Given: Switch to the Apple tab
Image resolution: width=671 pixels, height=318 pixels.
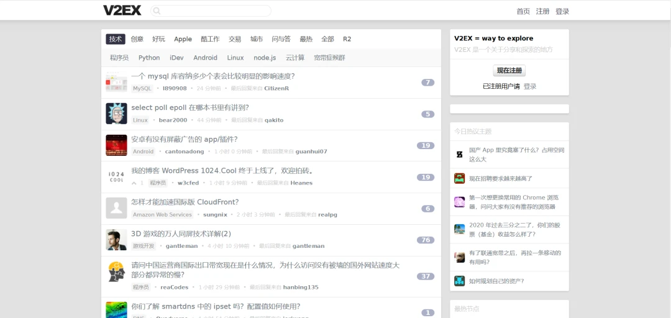Looking at the screenshot, I should [x=183, y=39].
